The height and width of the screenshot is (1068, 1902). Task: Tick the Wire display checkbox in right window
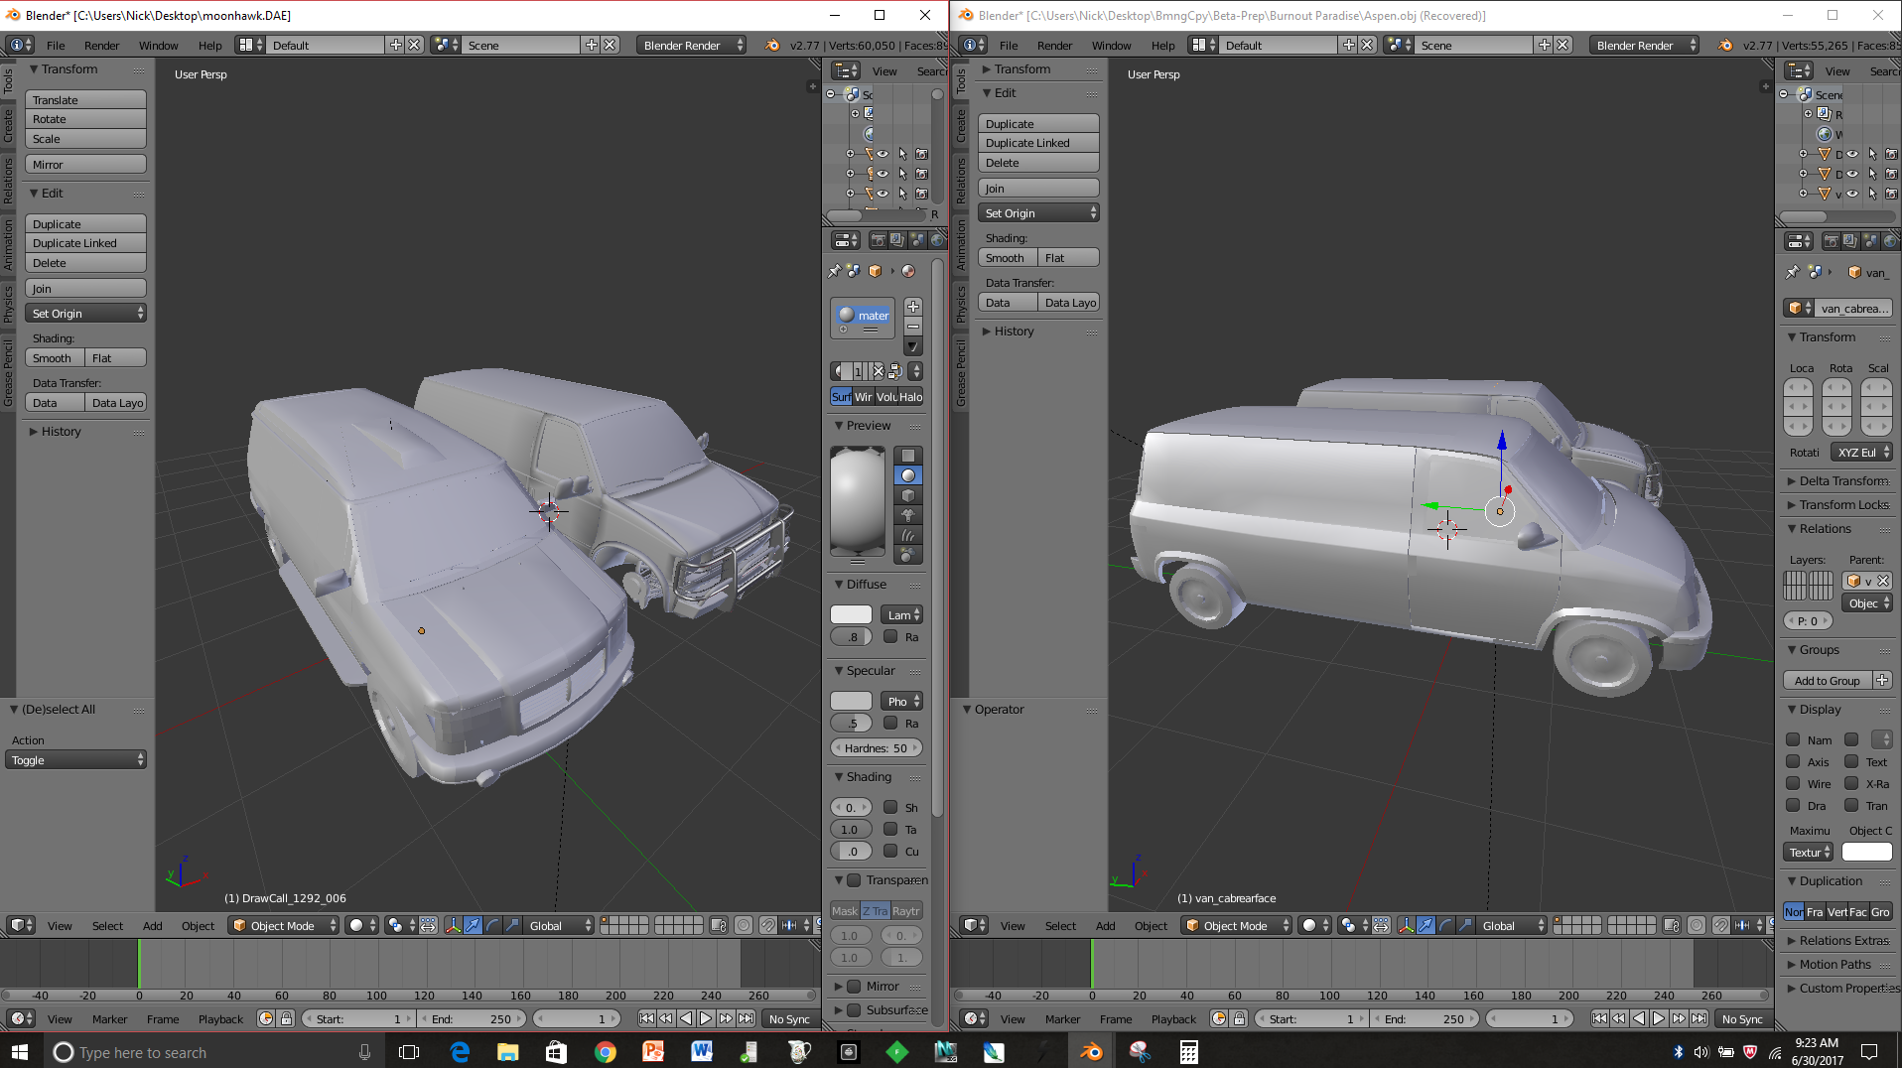(x=1793, y=783)
